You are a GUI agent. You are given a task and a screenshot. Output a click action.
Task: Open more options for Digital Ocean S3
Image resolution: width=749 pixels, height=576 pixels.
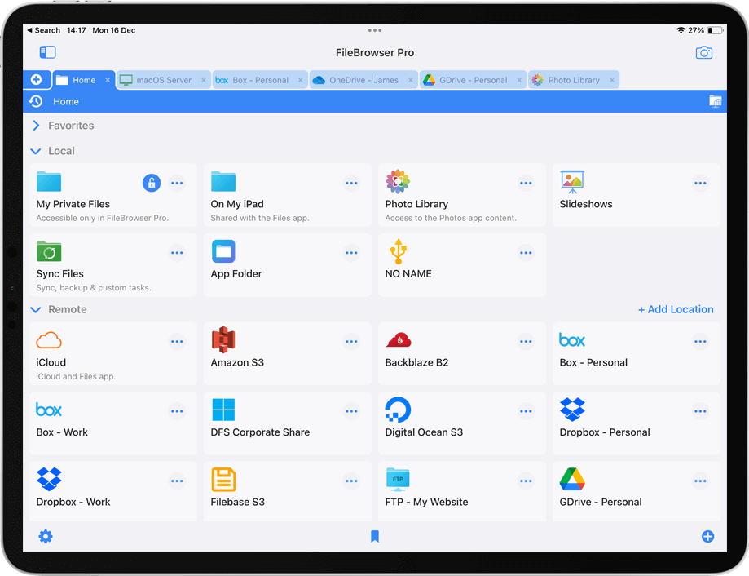click(526, 411)
